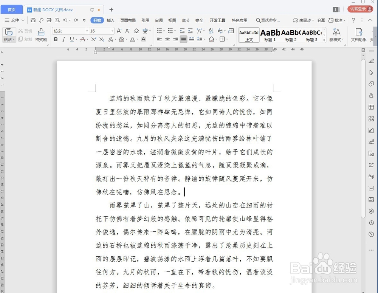Switch to the 插入 ribbon tab
This screenshot has height=293, width=378.
coord(110,20)
